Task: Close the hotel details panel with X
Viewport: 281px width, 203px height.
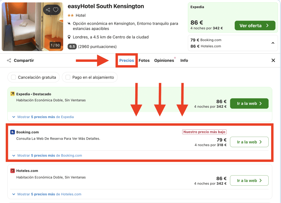Action: [273, 60]
